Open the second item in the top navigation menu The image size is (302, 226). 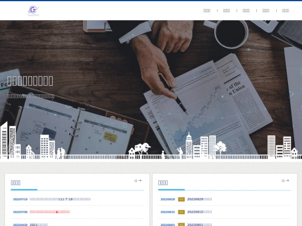click(226, 11)
